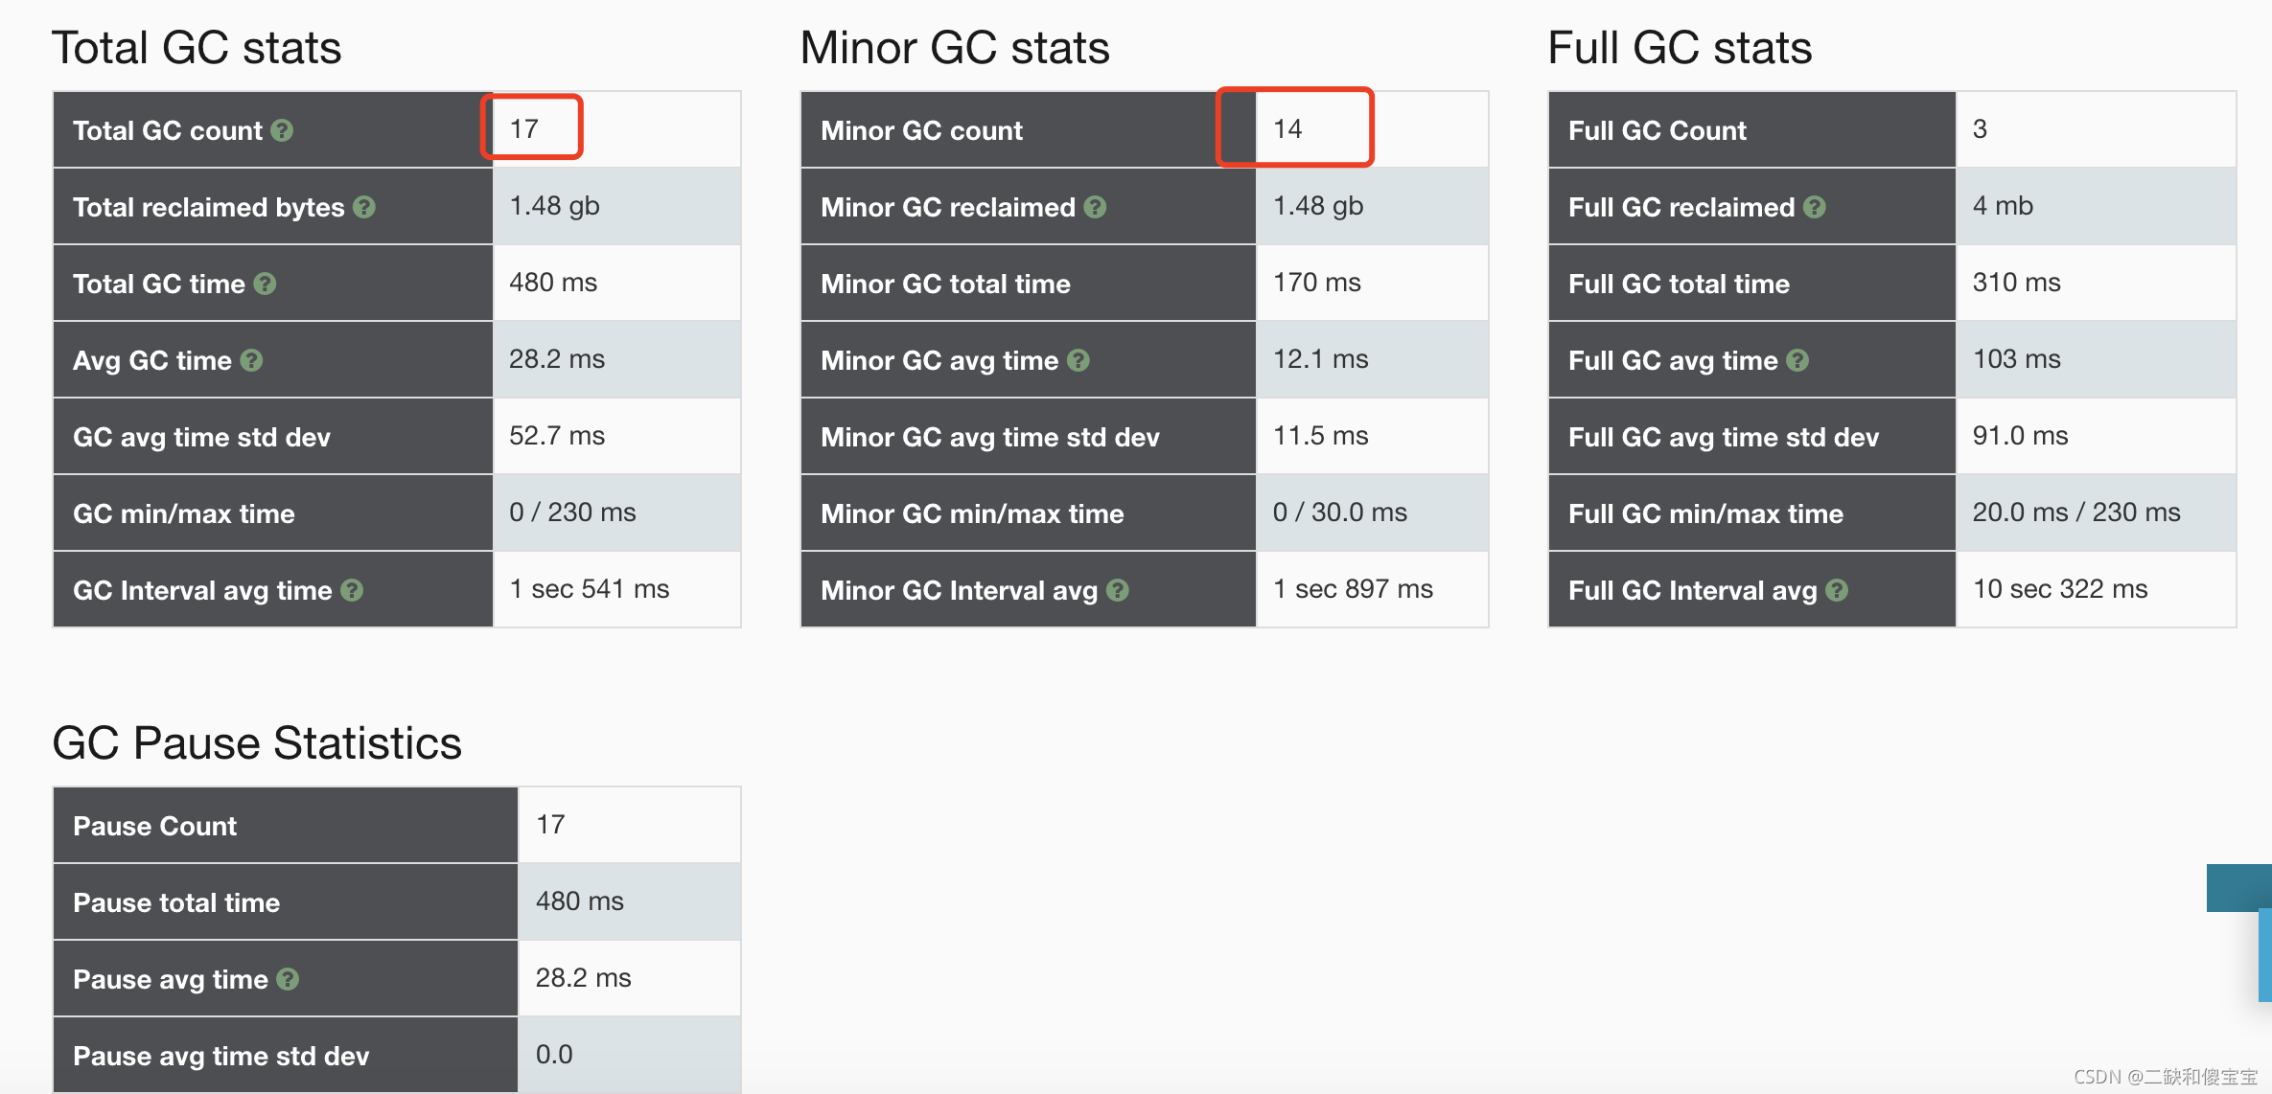This screenshot has height=1094, width=2272.
Task: Click the Full GC total time label
Action: 1679,284
